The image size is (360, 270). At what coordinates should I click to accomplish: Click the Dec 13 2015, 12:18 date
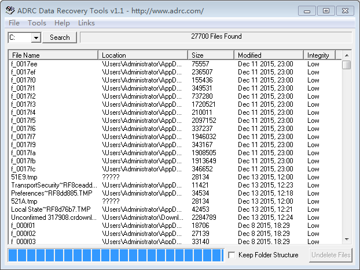(x=266, y=193)
